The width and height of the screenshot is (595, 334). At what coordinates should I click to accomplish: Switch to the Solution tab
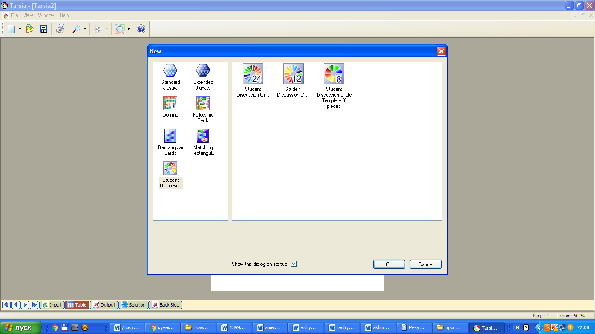pyautogui.click(x=133, y=305)
